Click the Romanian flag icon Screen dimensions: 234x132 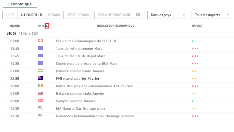click(40, 86)
